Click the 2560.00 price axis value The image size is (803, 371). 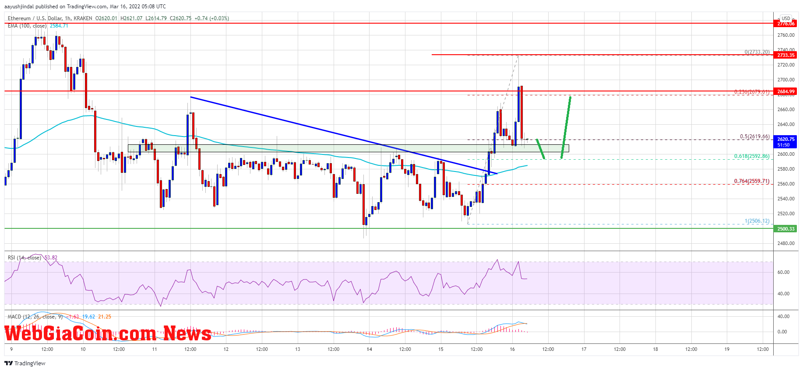(785, 184)
